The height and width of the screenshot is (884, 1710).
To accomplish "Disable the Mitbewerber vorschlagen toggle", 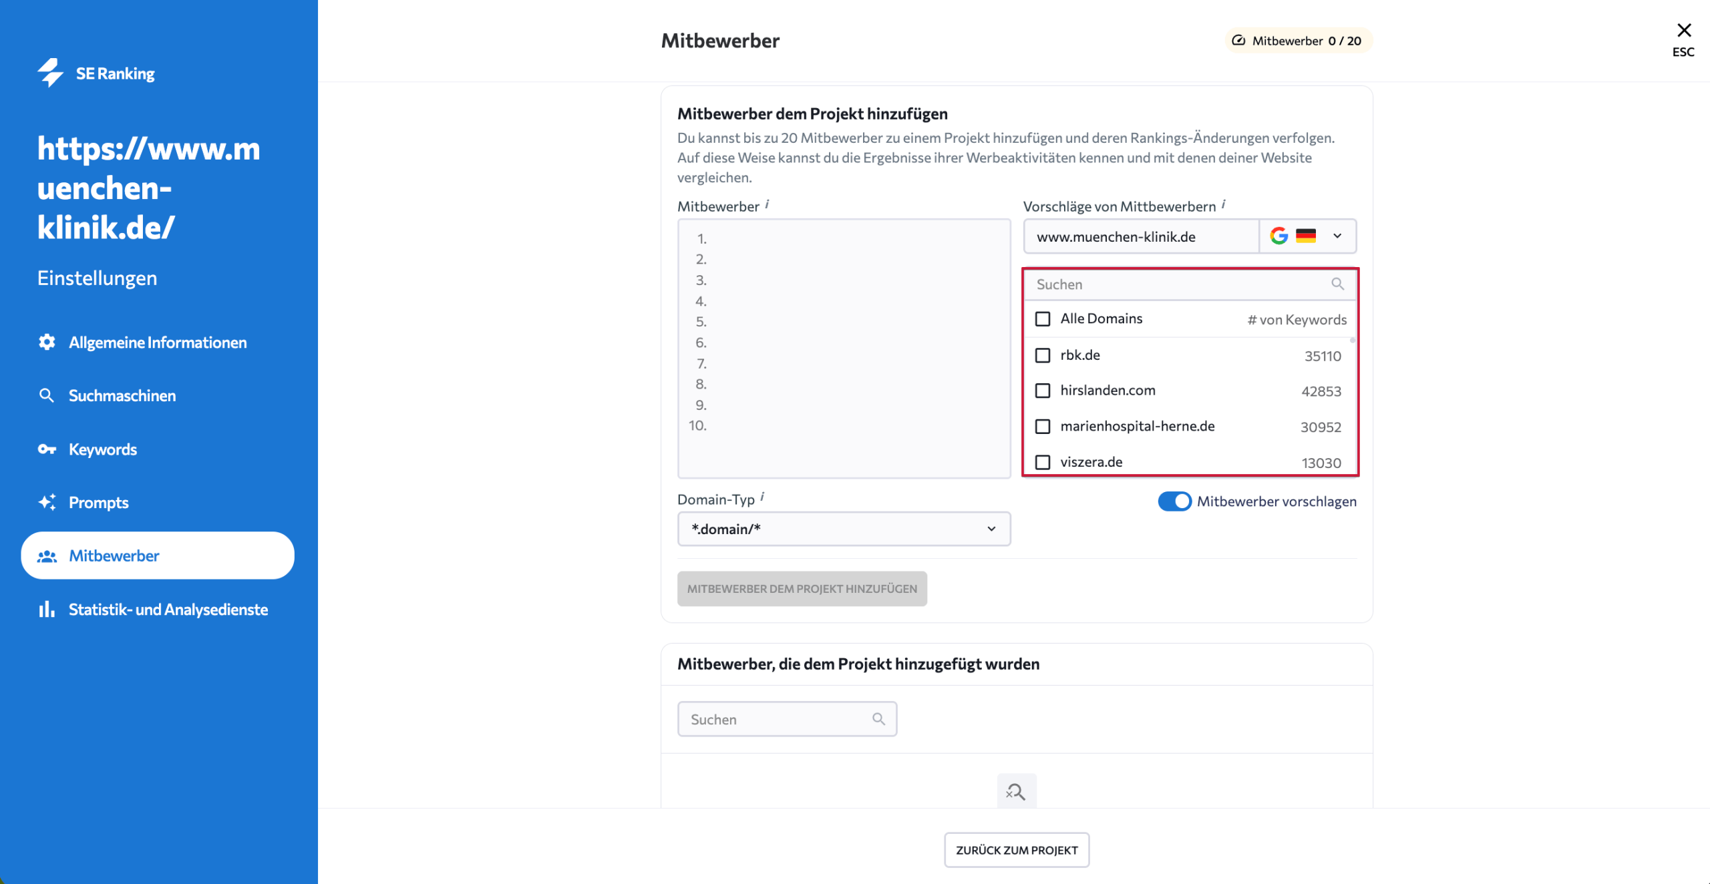I will [x=1174, y=501].
